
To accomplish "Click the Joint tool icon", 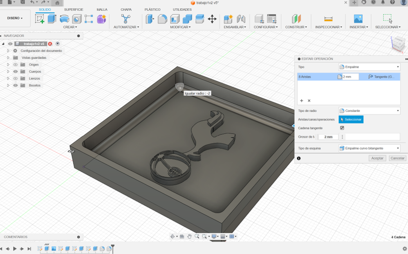I will pyautogui.click(x=241, y=19).
